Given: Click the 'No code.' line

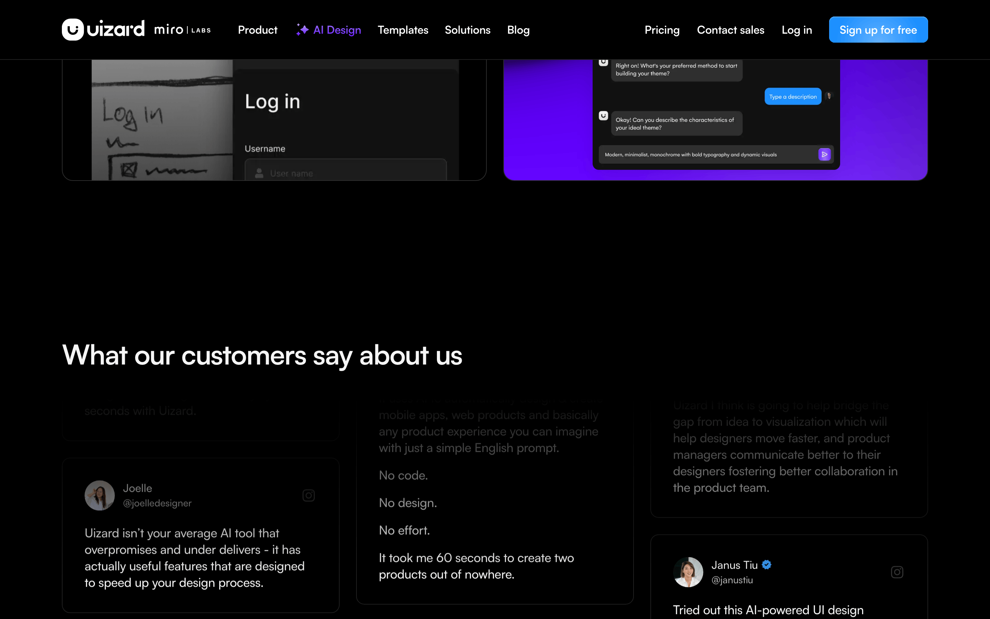Looking at the screenshot, I should click(x=403, y=475).
